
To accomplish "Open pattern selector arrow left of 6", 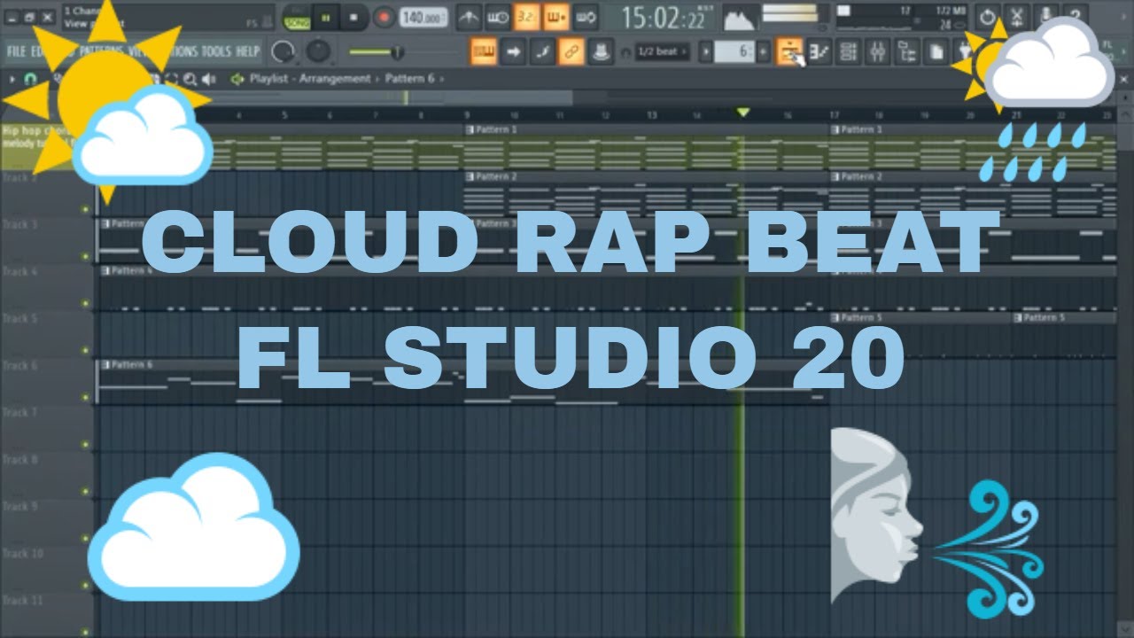I will pyautogui.click(x=706, y=52).
